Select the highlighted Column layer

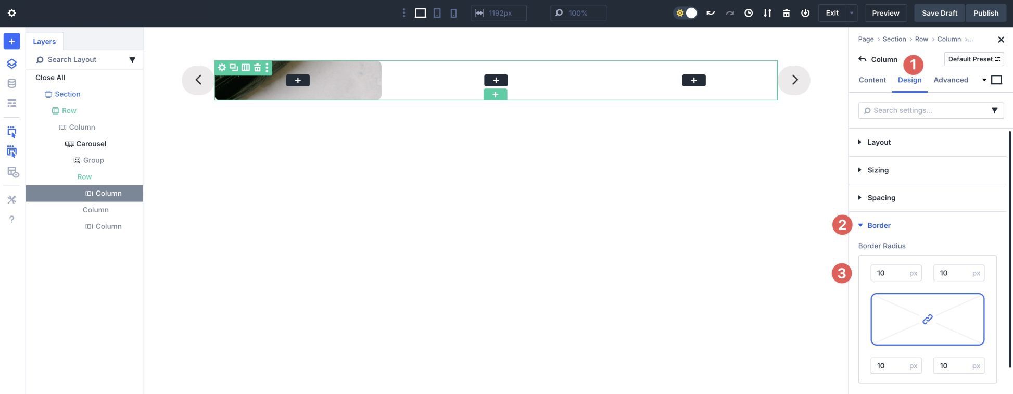pyautogui.click(x=84, y=194)
